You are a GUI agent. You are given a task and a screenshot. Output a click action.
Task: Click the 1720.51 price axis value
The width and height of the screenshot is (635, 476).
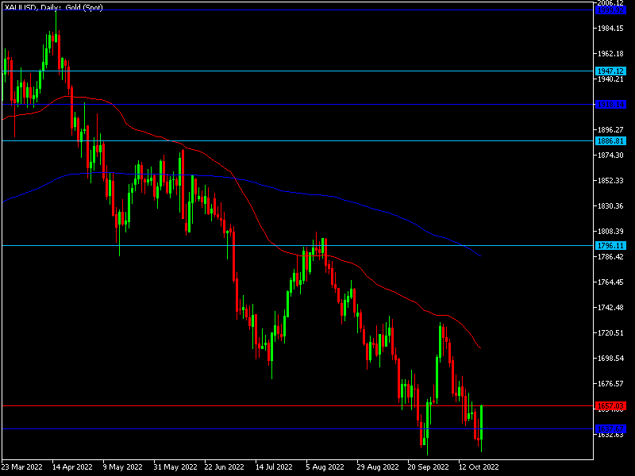click(610, 332)
